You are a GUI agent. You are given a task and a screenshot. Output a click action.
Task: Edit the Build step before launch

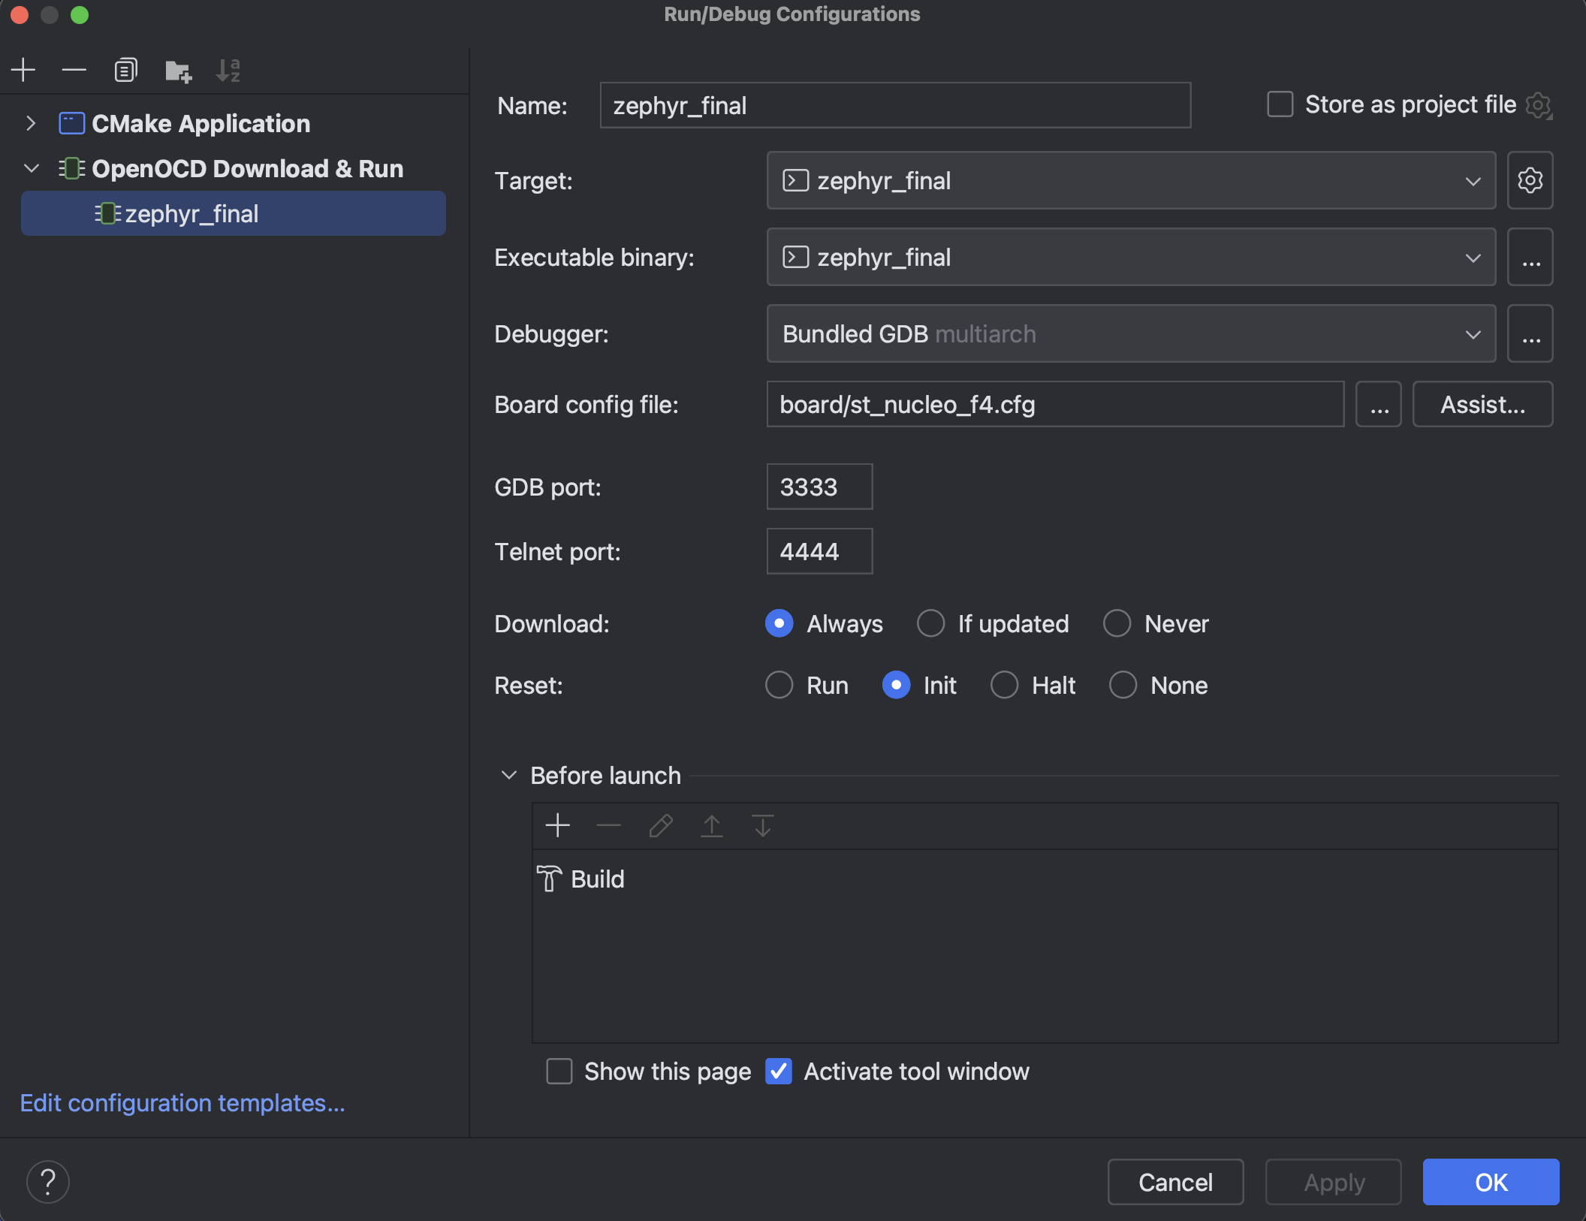tap(659, 826)
